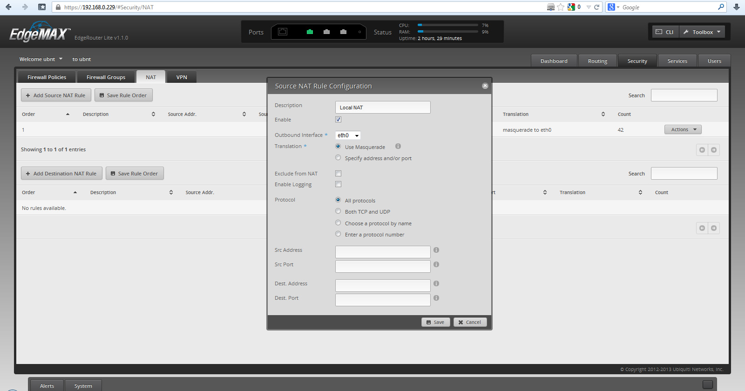
Task: Open the Dashboard tab
Action: (554, 61)
